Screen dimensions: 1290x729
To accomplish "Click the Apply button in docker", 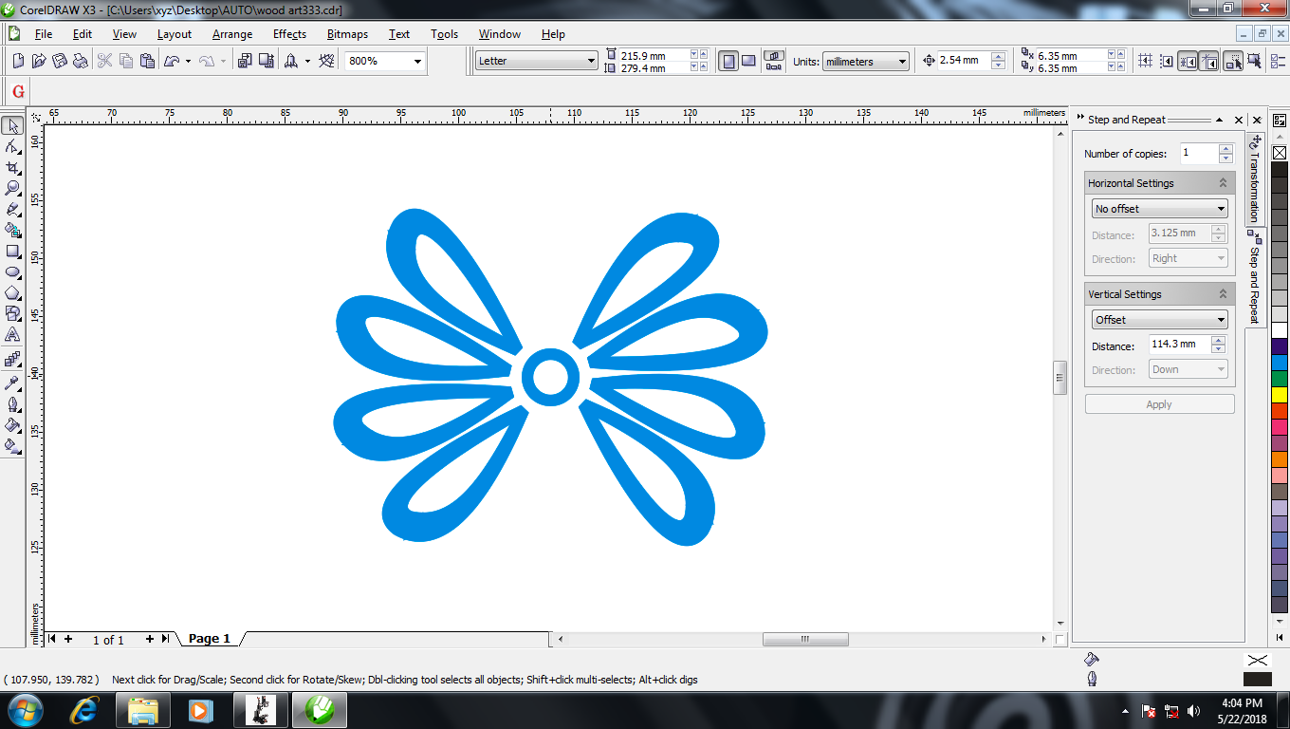I will click(x=1159, y=404).
